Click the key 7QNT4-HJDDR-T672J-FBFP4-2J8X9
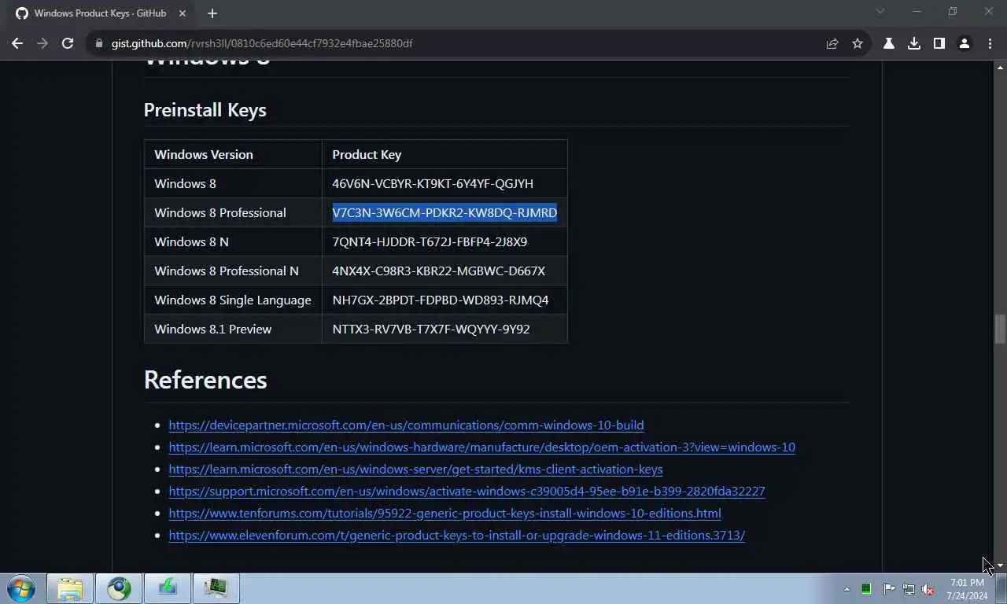The width and height of the screenshot is (1007, 604). point(430,241)
